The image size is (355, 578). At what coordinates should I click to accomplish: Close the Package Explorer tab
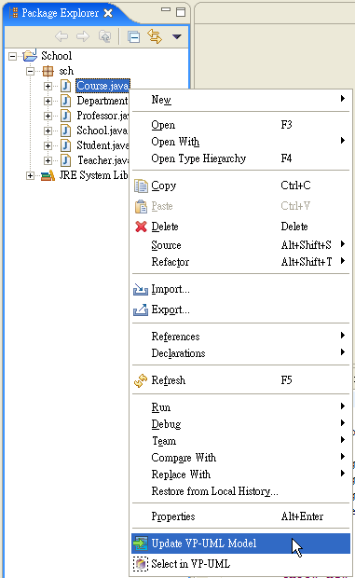108,13
